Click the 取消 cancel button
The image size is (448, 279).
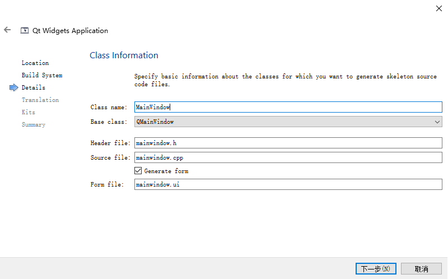point(421,269)
